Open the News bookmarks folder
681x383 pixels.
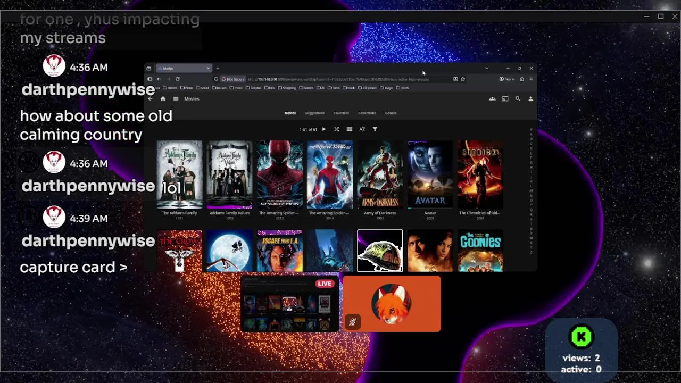point(187,88)
